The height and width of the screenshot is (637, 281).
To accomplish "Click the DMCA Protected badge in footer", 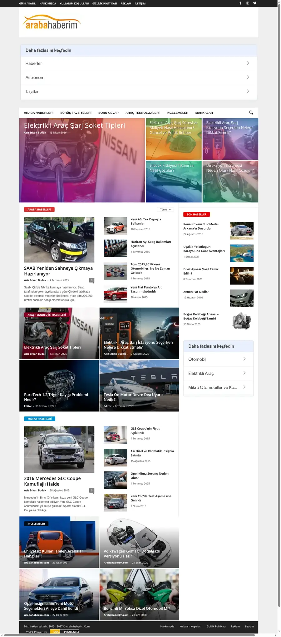I will (x=65, y=632).
